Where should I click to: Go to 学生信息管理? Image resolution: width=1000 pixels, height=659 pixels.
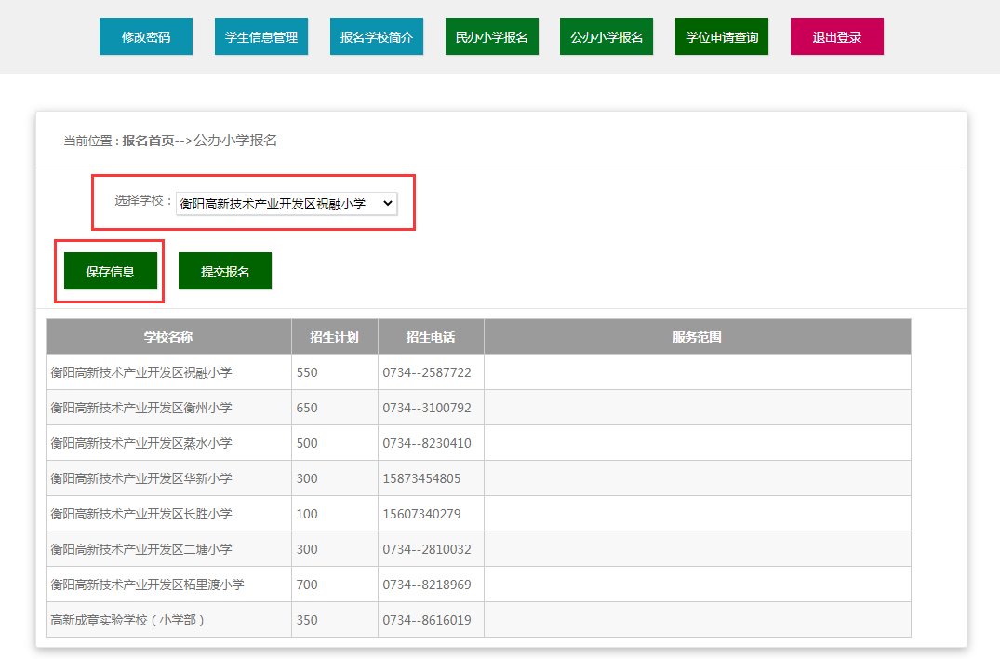click(x=261, y=37)
